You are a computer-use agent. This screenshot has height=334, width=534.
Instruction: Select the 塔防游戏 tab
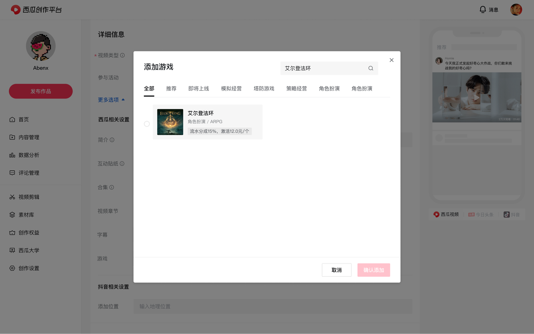tap(264, 89)
